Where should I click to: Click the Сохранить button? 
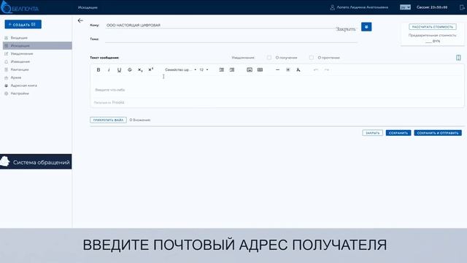click(x=398, y=133)
